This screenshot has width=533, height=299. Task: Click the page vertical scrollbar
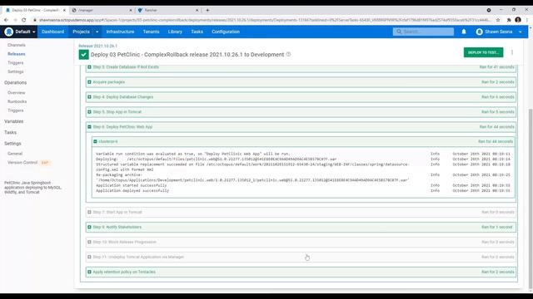(531, 200)
